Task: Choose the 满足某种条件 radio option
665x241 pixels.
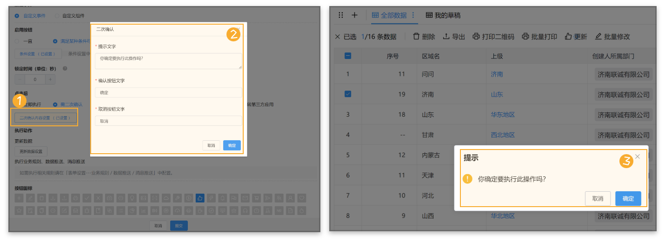Action: click(55, 41)
